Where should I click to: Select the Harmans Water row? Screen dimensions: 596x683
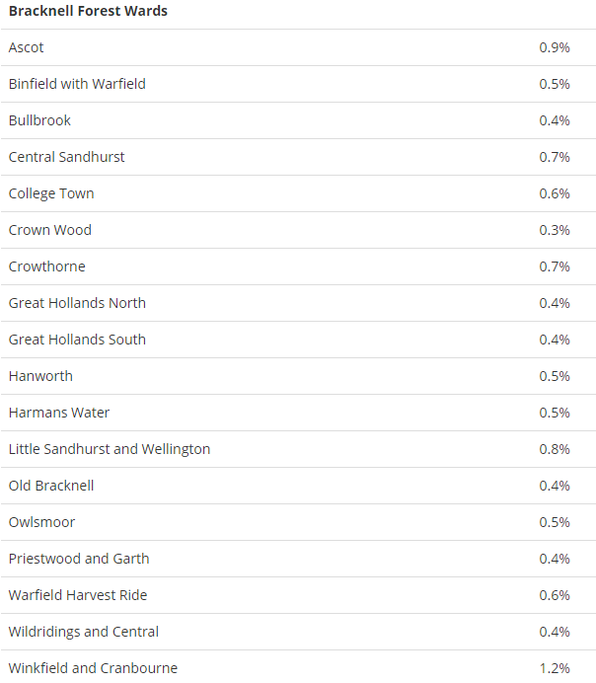coord(298,413)
